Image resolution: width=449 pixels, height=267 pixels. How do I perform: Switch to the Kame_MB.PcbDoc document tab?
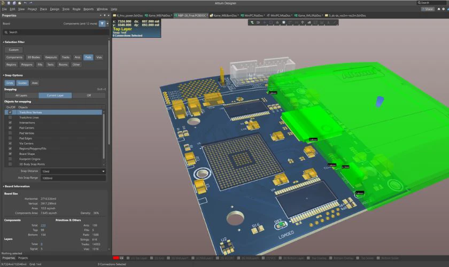tap(158, 15)
